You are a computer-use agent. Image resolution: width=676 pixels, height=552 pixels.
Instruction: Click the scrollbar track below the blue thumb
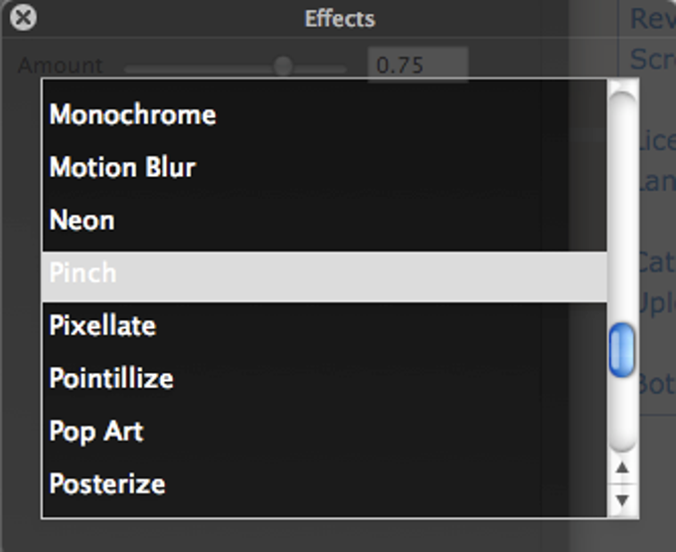(622, 415)
